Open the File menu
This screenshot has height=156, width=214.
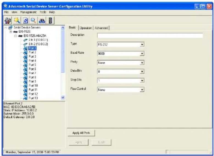[6, 12]
